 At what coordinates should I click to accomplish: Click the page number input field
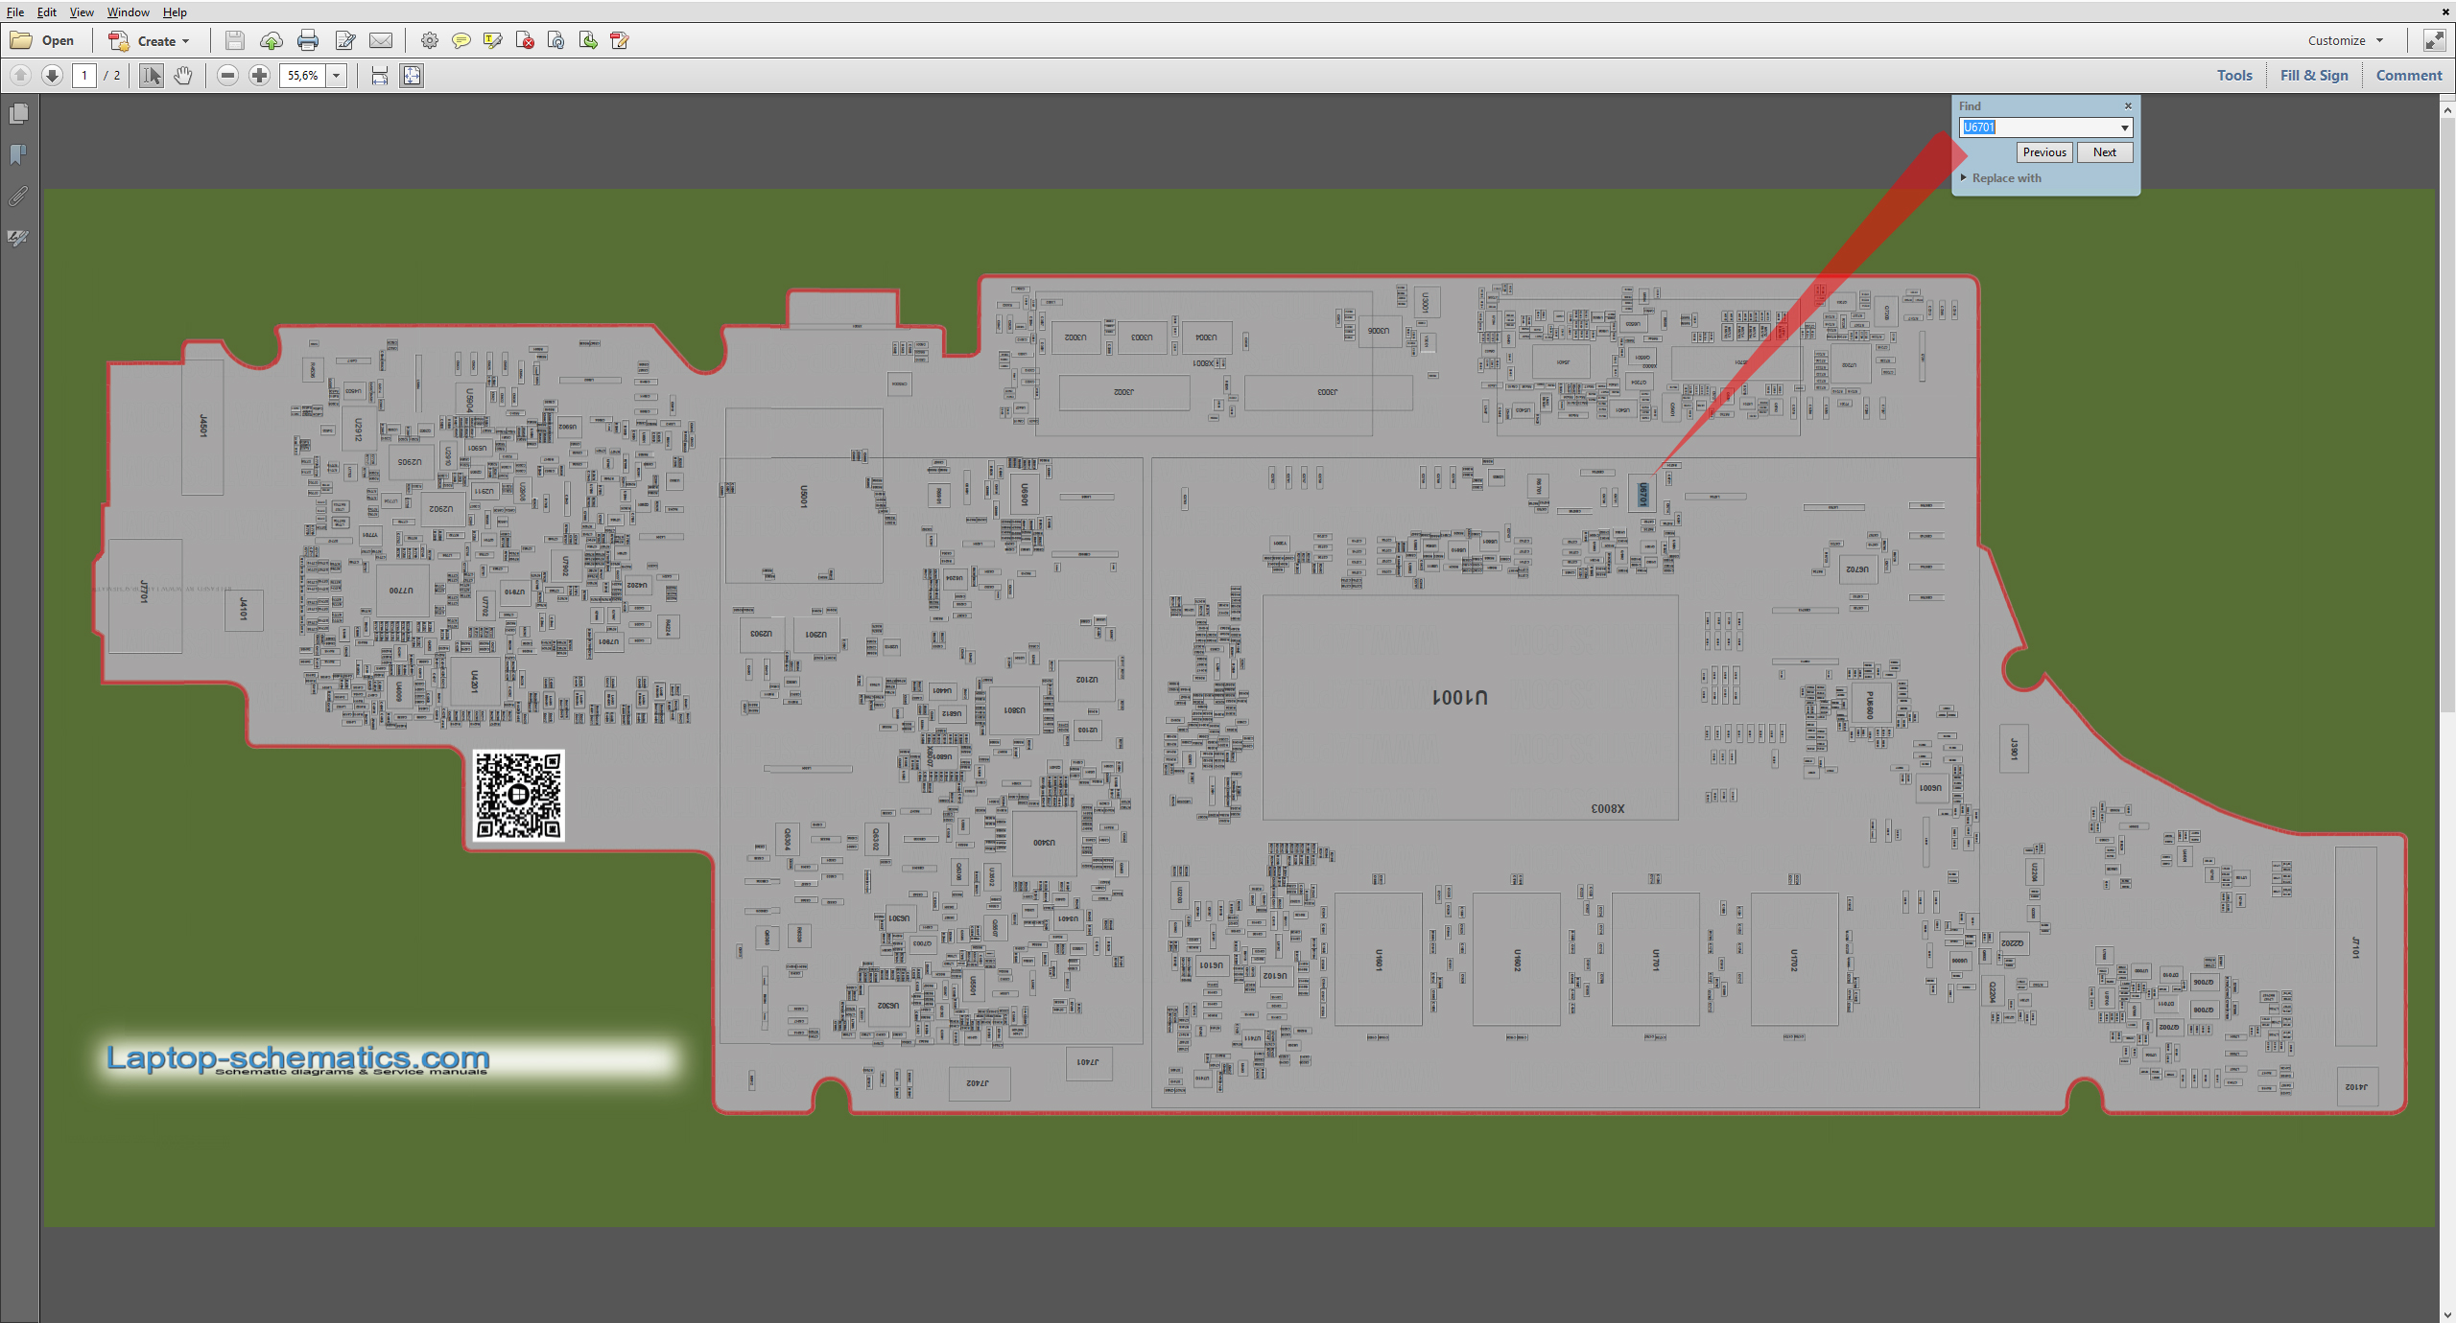pyautogui.click(x=83, y=75)
